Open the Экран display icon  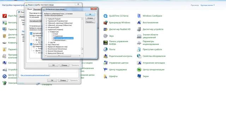pyautogui.click(x=139, y=76)
